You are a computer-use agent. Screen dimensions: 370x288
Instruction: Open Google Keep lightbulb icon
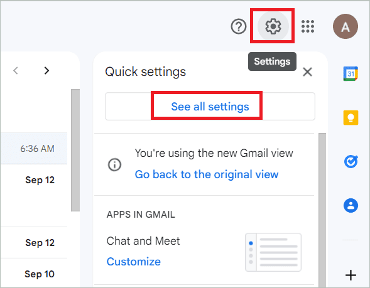(351, 117)
